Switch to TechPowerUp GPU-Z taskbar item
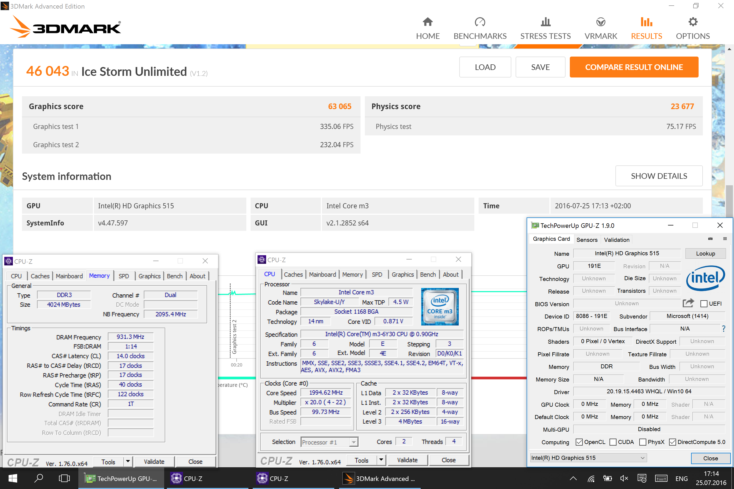The height and width of the screenshot is (489, 734). click(x=121, y=478)
